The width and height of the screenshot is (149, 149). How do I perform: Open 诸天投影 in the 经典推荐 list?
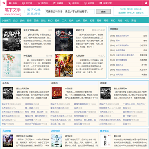[x=120, y=74]
